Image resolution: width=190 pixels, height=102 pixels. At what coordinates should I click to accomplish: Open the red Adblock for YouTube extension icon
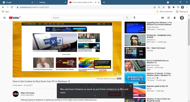click(169, 7)
